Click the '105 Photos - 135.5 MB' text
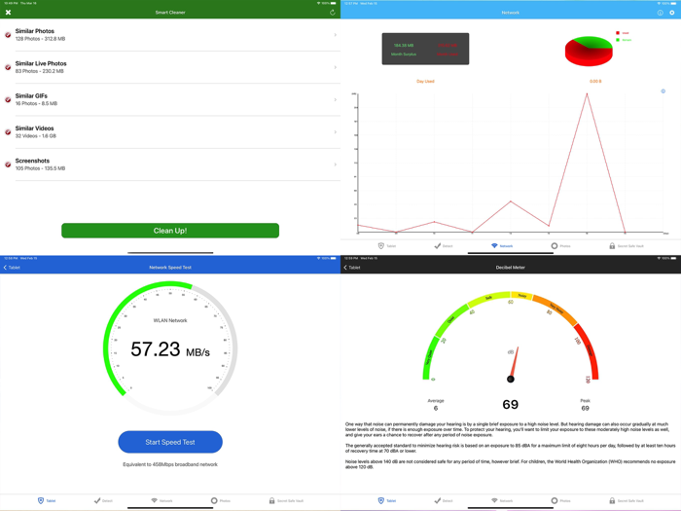 tap(41, 168)
